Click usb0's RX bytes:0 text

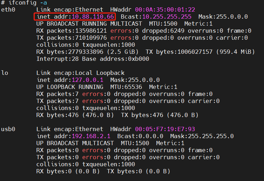pos(54,172)
